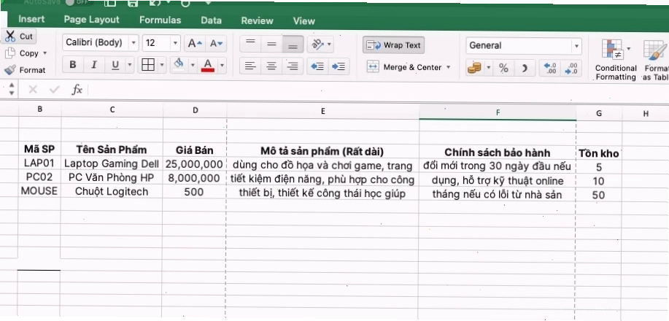
Task: Align text left
Action: [250, 66]
